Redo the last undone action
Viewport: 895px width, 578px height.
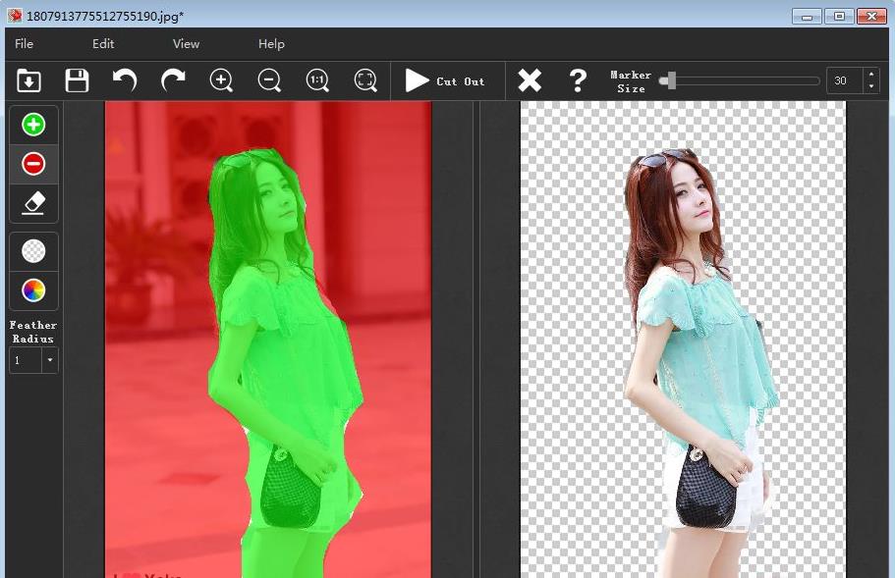pyautogui.click(x=173, y=80)
